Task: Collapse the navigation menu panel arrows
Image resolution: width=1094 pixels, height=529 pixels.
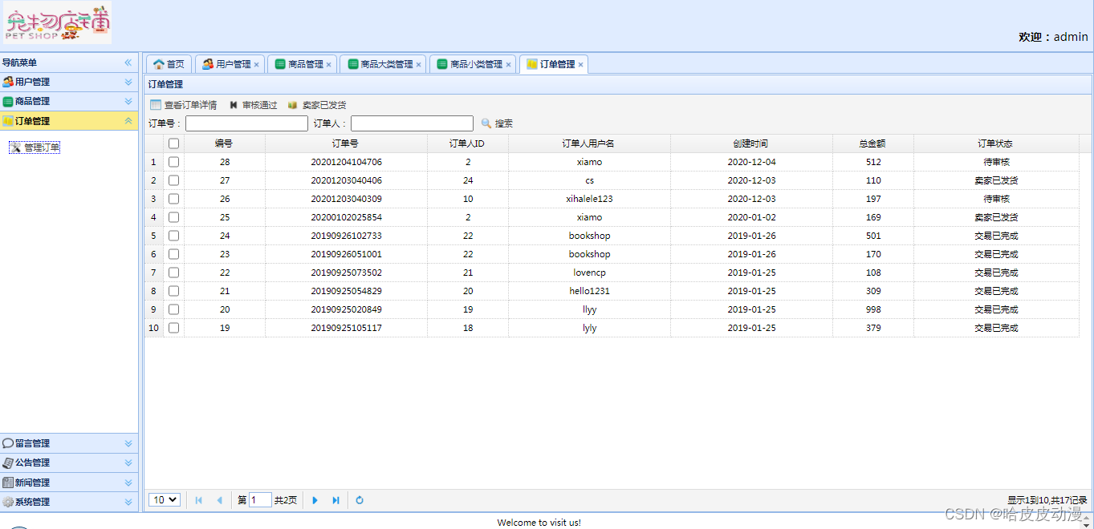Action: pos(128,63)
